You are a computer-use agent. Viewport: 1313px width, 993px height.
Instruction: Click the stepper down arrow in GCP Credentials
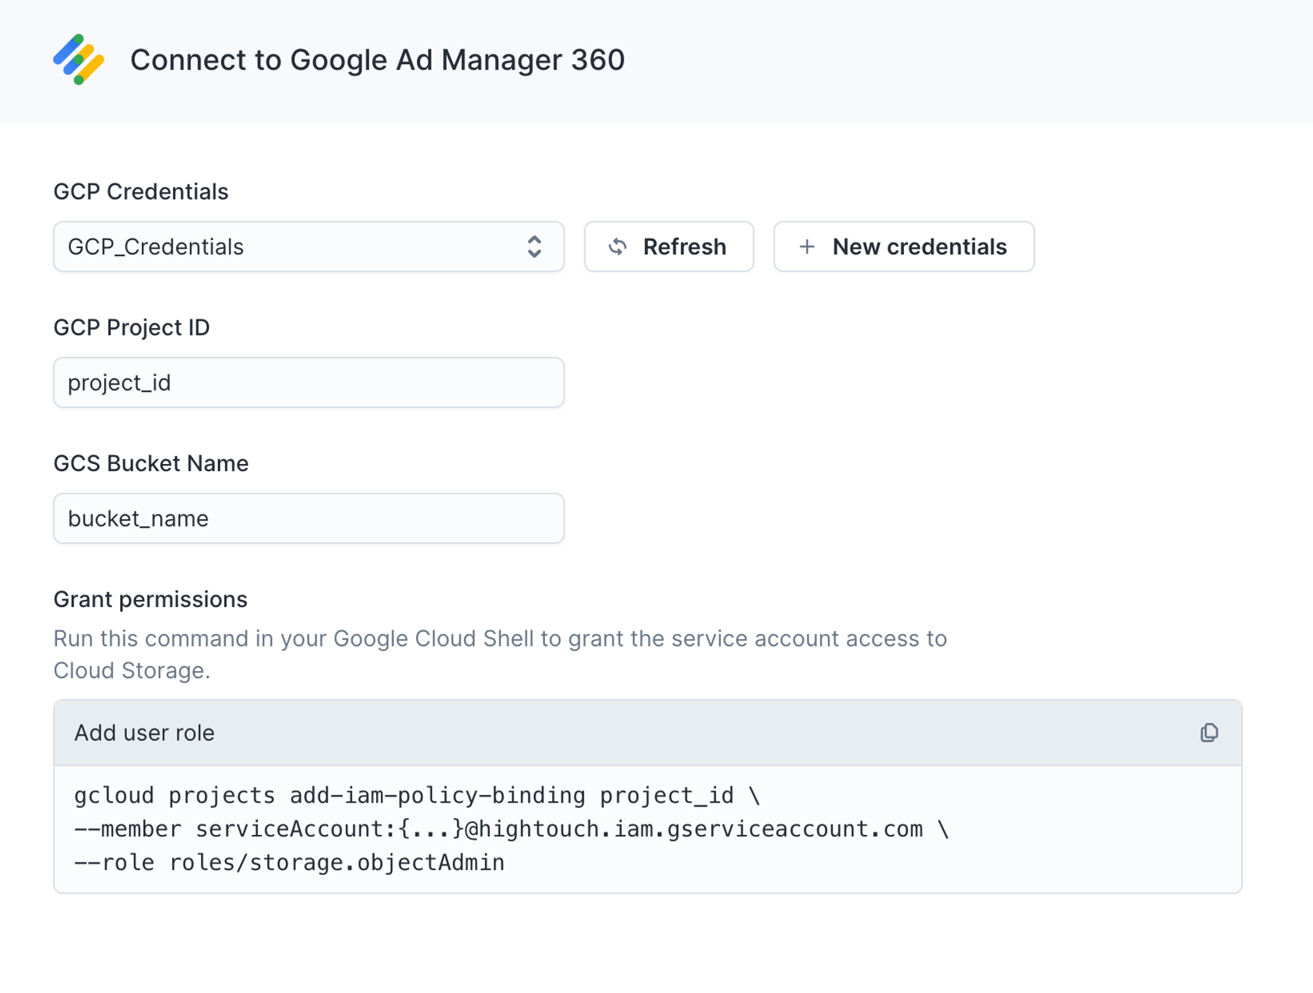534,253
